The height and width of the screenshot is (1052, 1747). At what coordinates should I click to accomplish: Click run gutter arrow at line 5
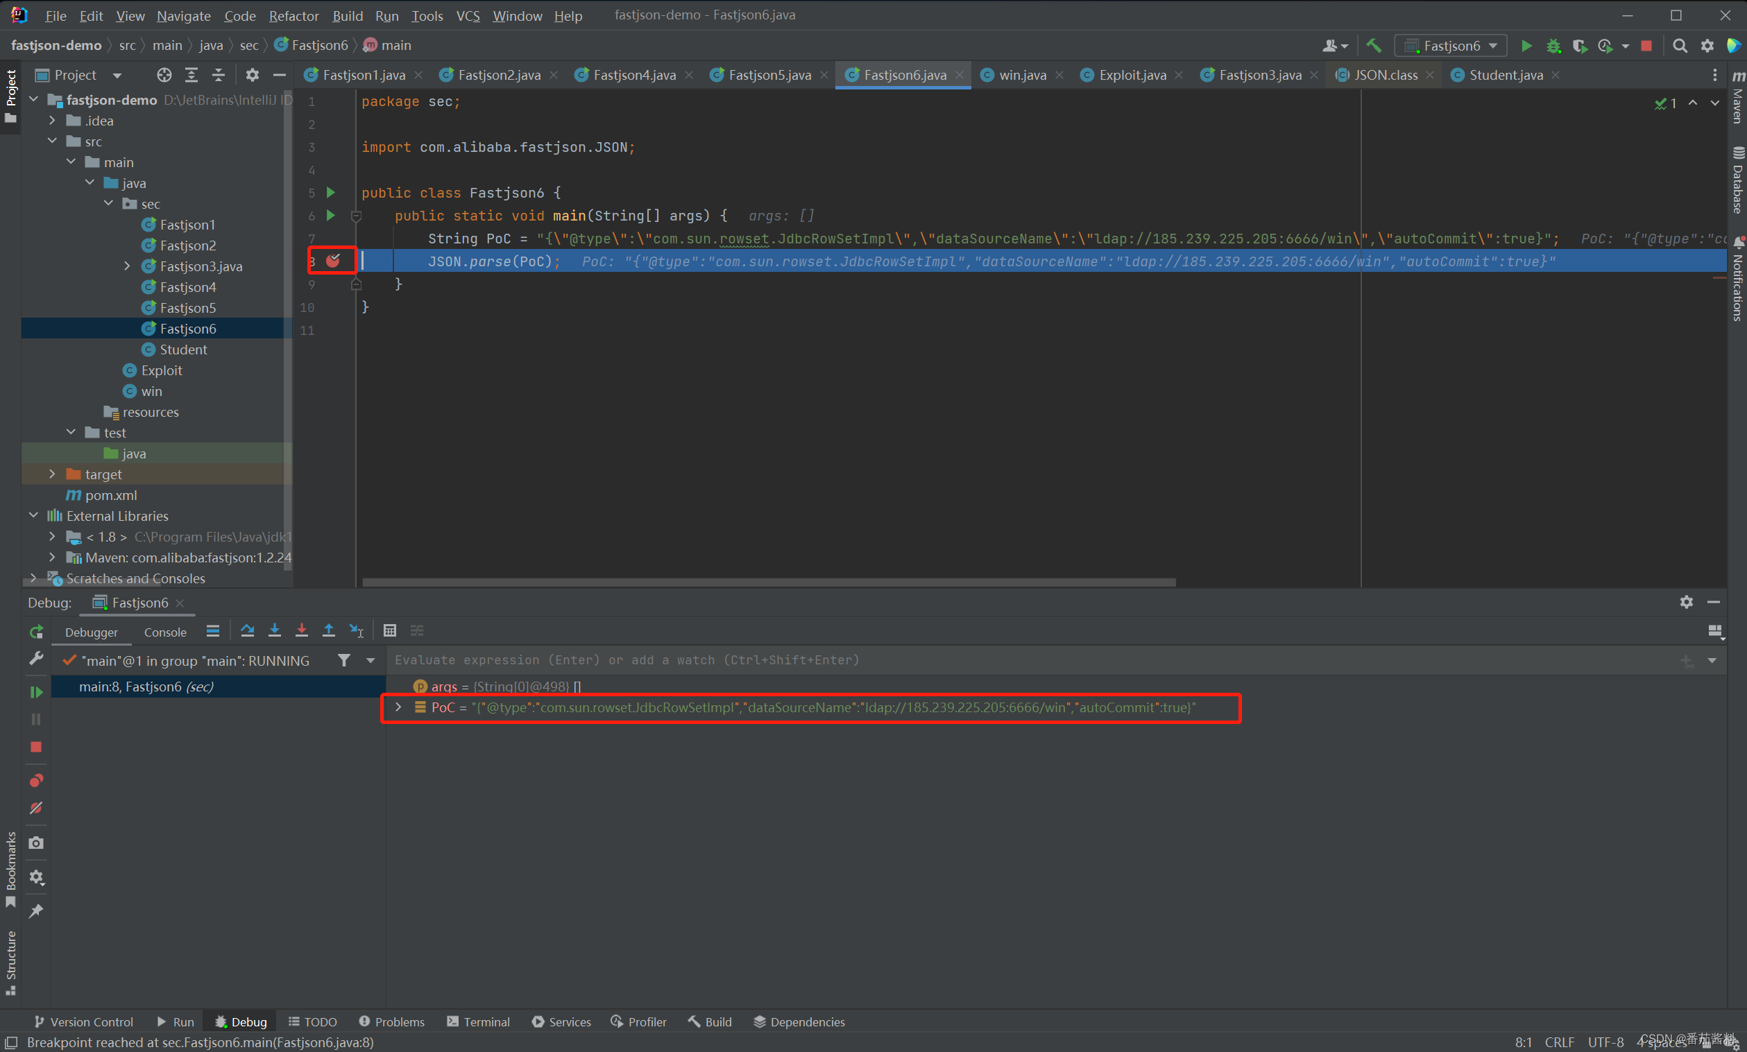[x=330, y=192]
